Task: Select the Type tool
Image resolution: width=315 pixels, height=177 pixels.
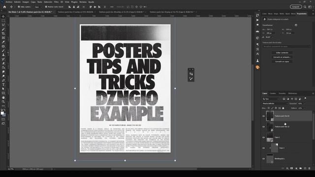Action: (x=3, y=85)
